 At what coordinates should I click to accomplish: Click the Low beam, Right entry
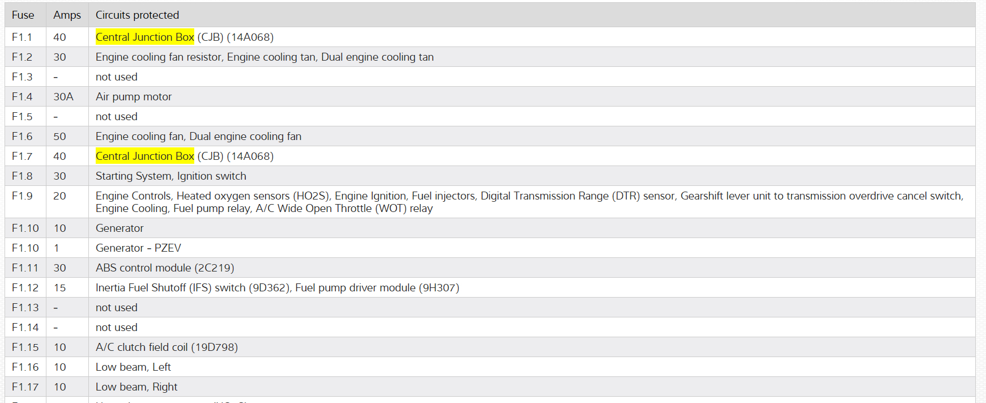tap(136, 387)
